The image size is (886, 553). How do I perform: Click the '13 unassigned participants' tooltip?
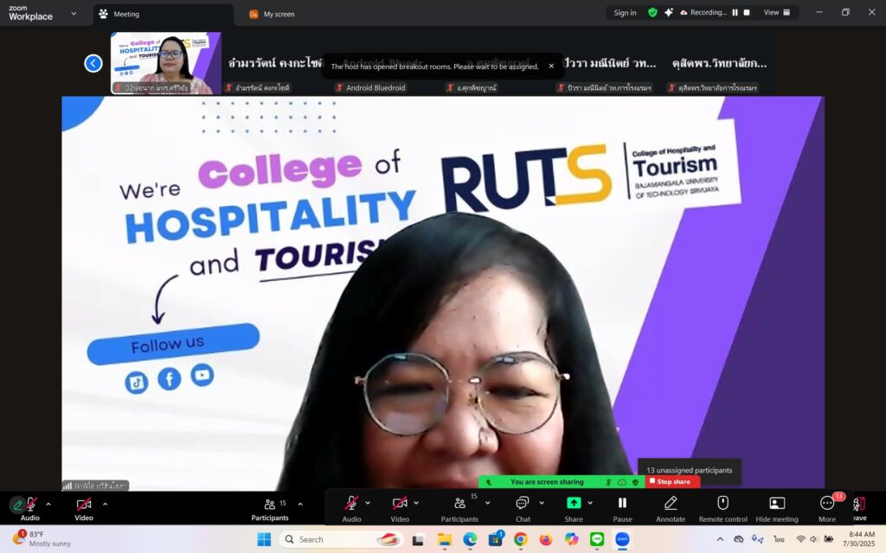tap(690, 470)
